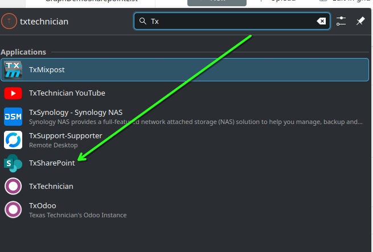Click the TxOdoo purple circle icon
Screen dimensions: 373x252
point(13,209)
